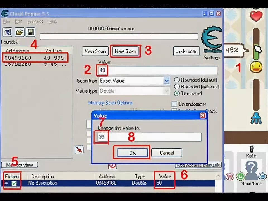Click the green happiness meter bar in game
The width and height of the screenshot is (268, 201).
click(256, 44)
